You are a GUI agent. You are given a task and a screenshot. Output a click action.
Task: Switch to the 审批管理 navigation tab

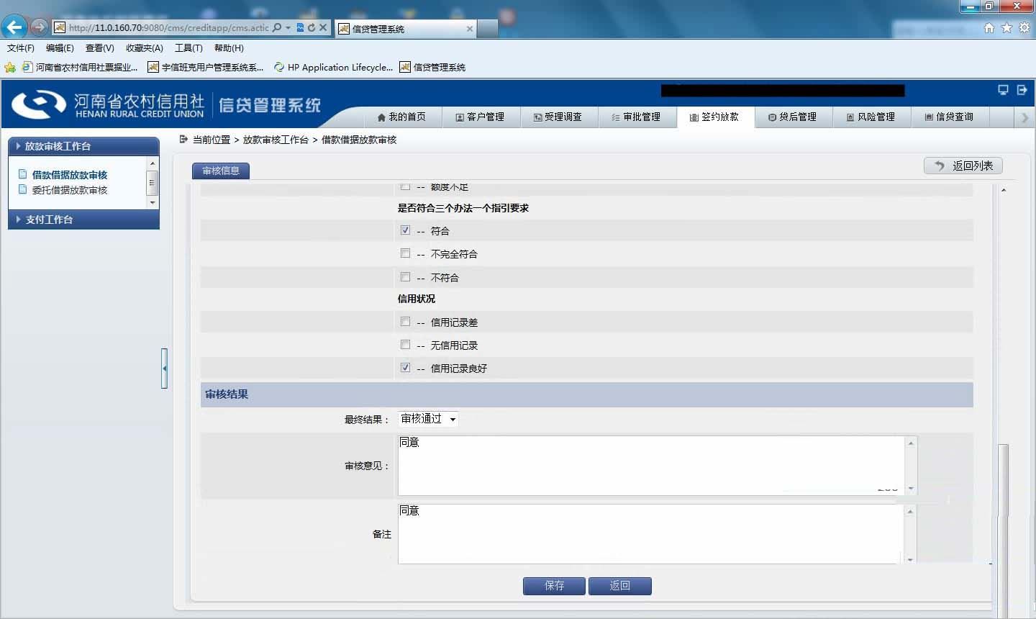637,117
